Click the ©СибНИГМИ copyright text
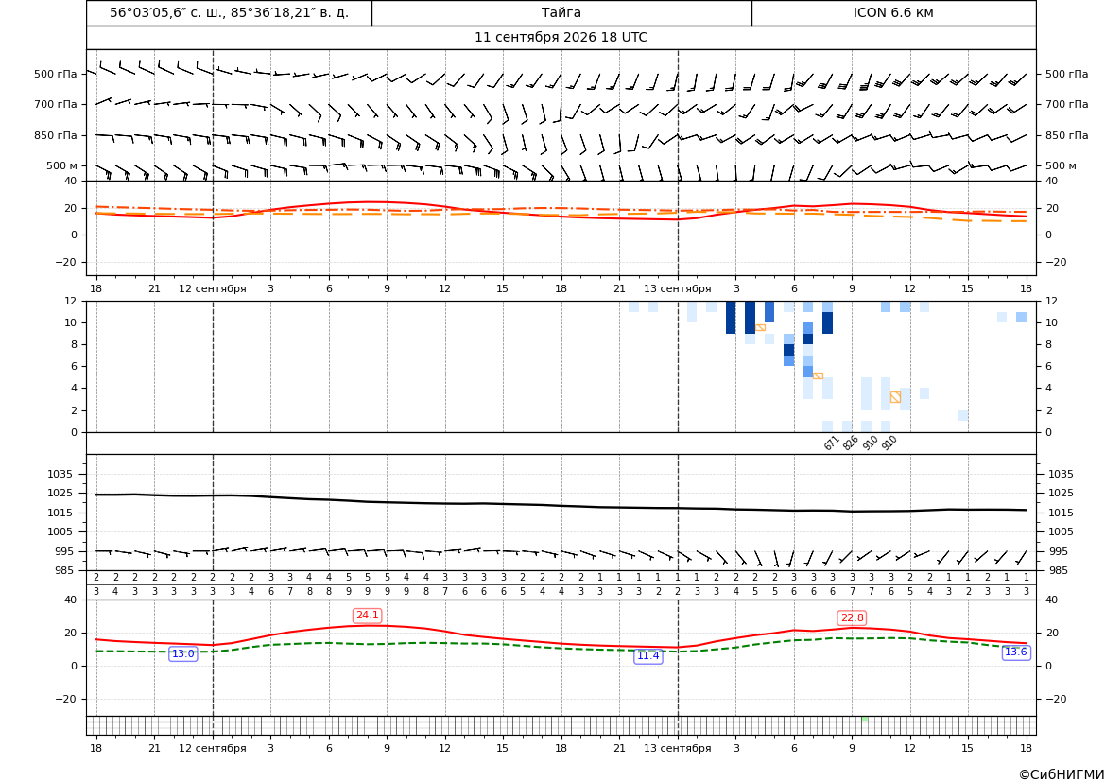This screenshot has height=782, width=1105. tap(1062, 774)
